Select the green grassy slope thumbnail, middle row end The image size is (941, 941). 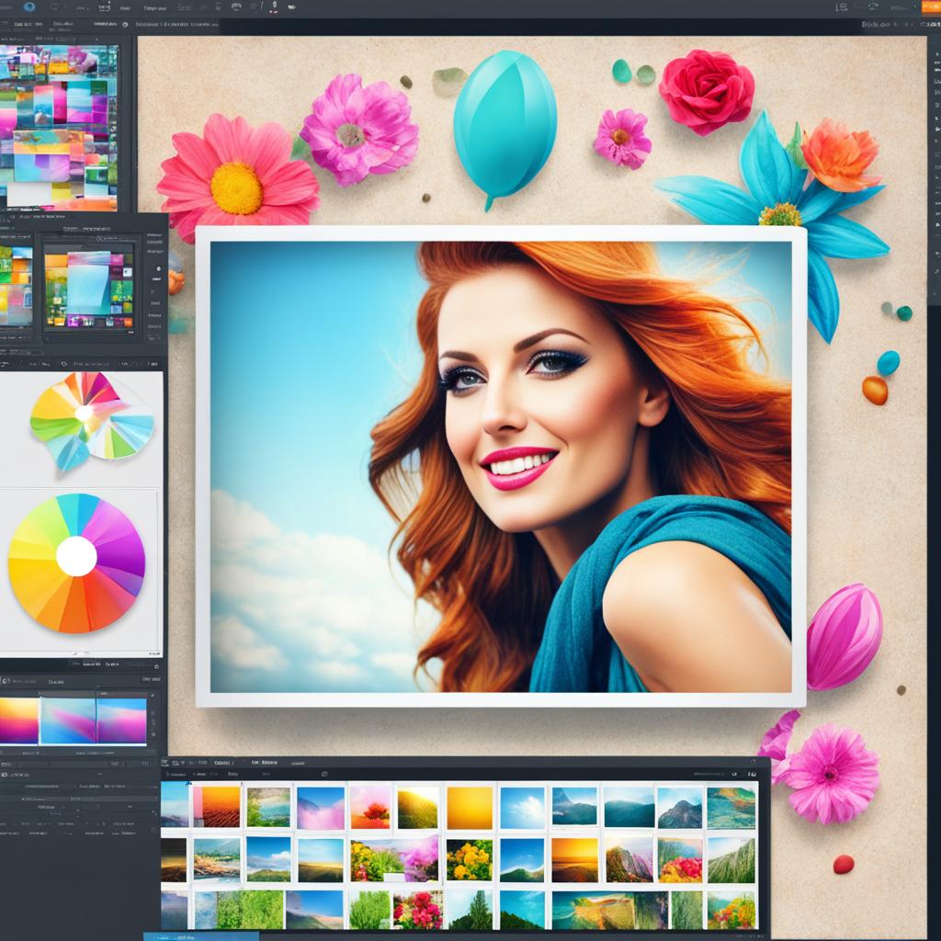731,860
